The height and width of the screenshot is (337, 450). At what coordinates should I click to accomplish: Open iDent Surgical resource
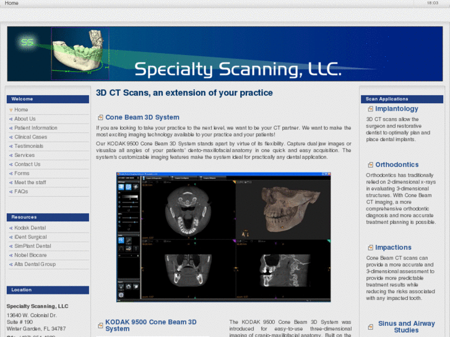coord(30,237)
